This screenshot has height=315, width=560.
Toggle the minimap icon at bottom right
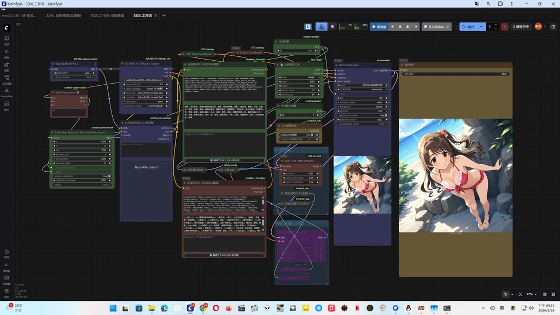[x=545, y=294]
